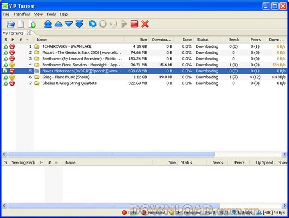Select Naves Misteriosas DVDRIP torrent row

click(x=144, y=71)
